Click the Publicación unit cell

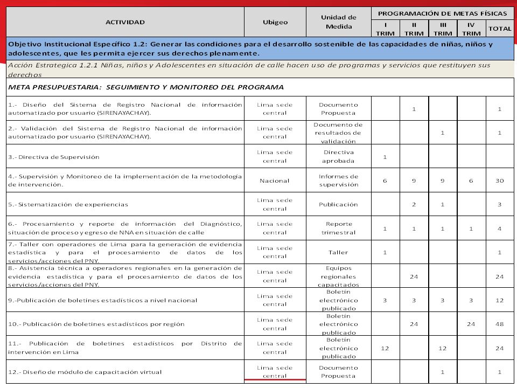pyautogui.click(x=338, y=205)
